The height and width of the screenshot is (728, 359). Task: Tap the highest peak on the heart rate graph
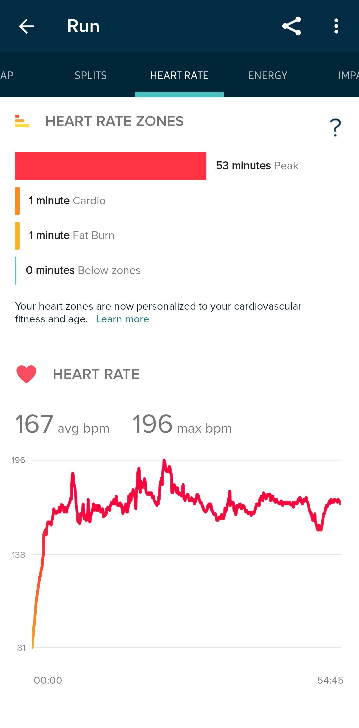tap(164, 461)
